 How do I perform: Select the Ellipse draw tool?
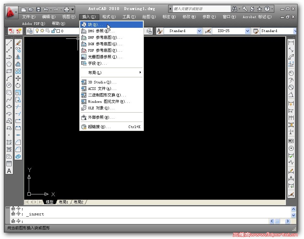(x=9, y=107)
